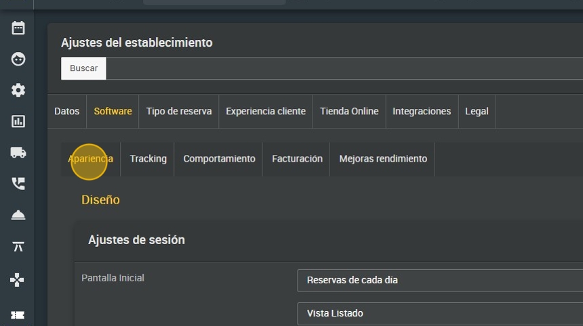Open the Experiencia cliente tab
This screenshot has height=326, width=583.
coord(266,112)
